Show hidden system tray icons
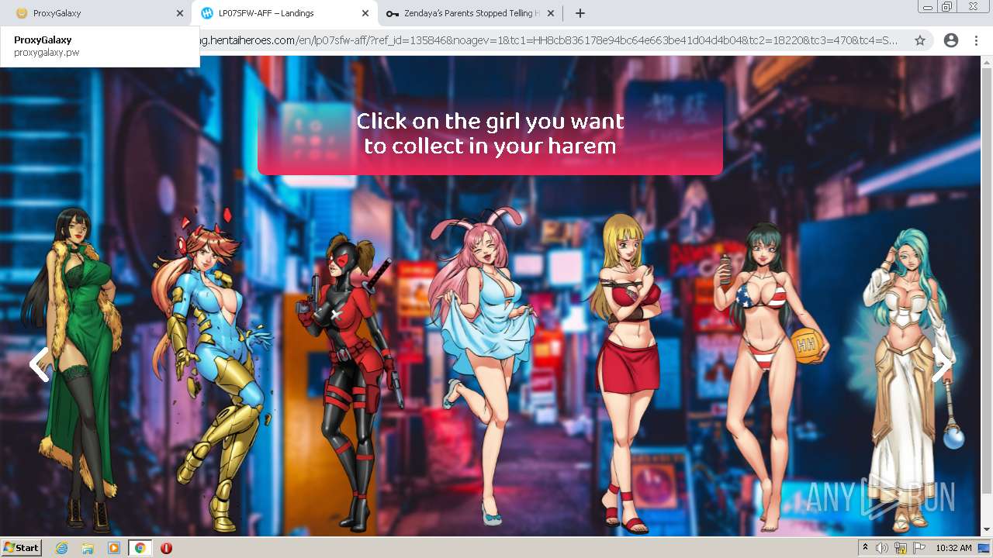 865,548
